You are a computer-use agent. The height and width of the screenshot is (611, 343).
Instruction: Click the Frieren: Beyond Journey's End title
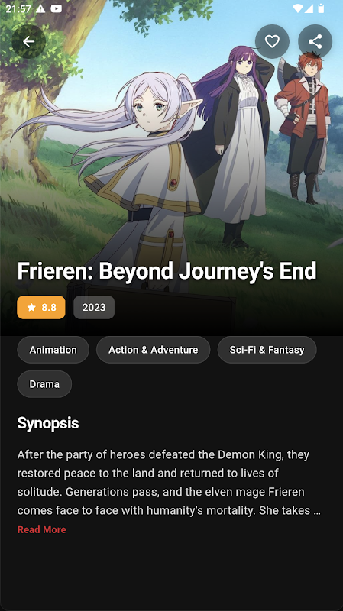point(167,271)
